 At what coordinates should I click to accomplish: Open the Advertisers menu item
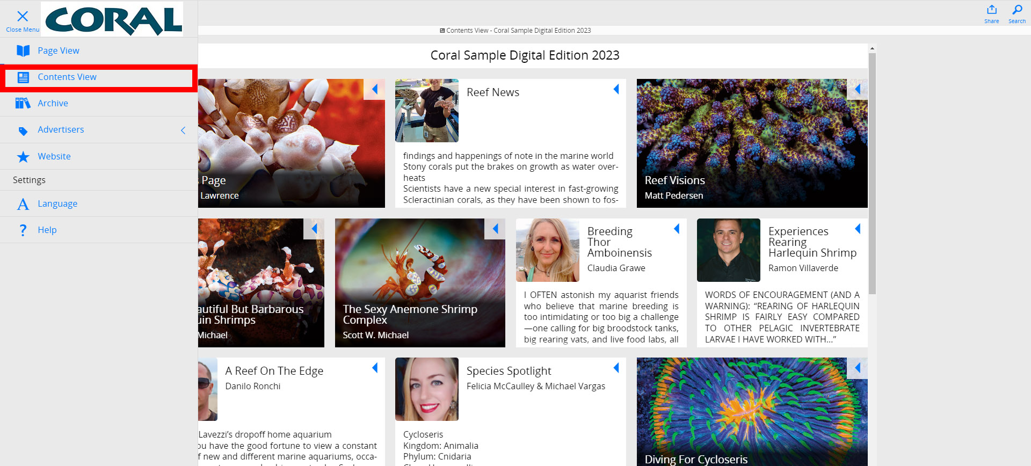pyautogui.click(x=61, y=129)
